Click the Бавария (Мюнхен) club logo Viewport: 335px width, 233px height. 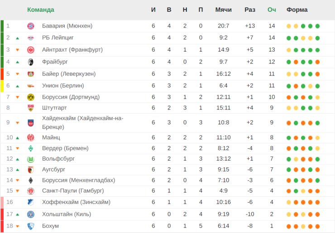(x=31, y=26)
